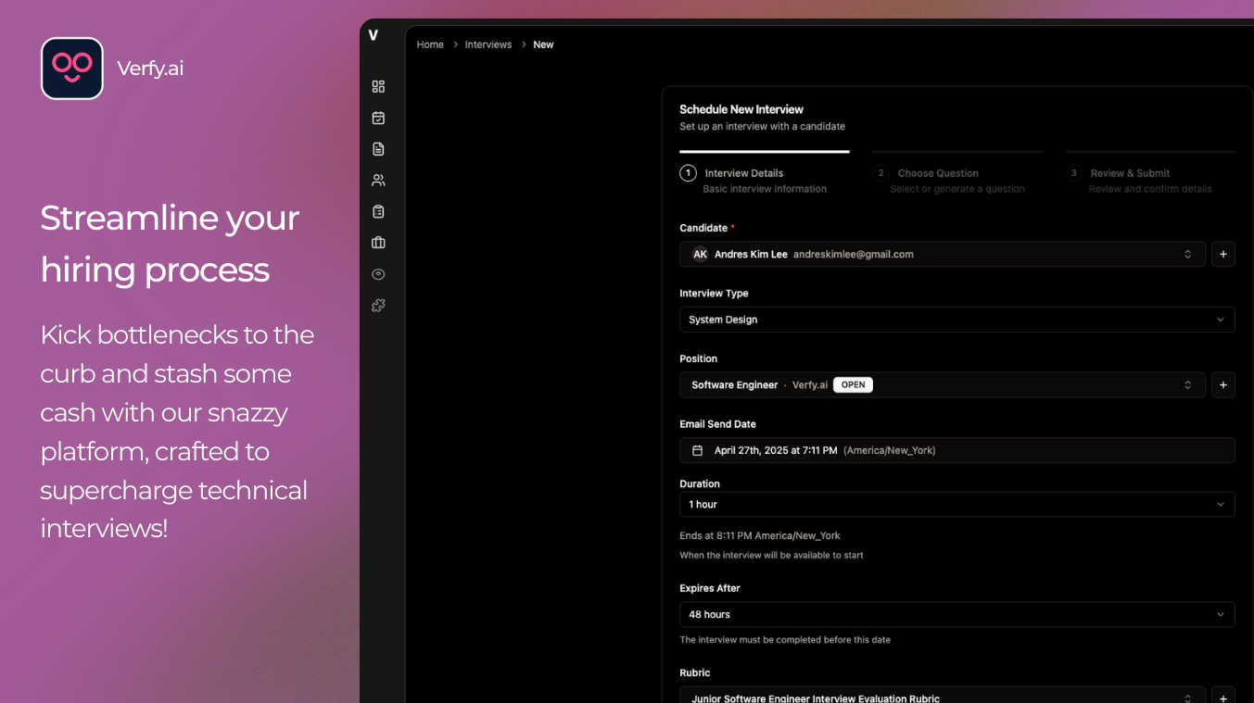Open the candidates people icon in sidebar
Screen dimensions: 1254x703
pos(378,180)
